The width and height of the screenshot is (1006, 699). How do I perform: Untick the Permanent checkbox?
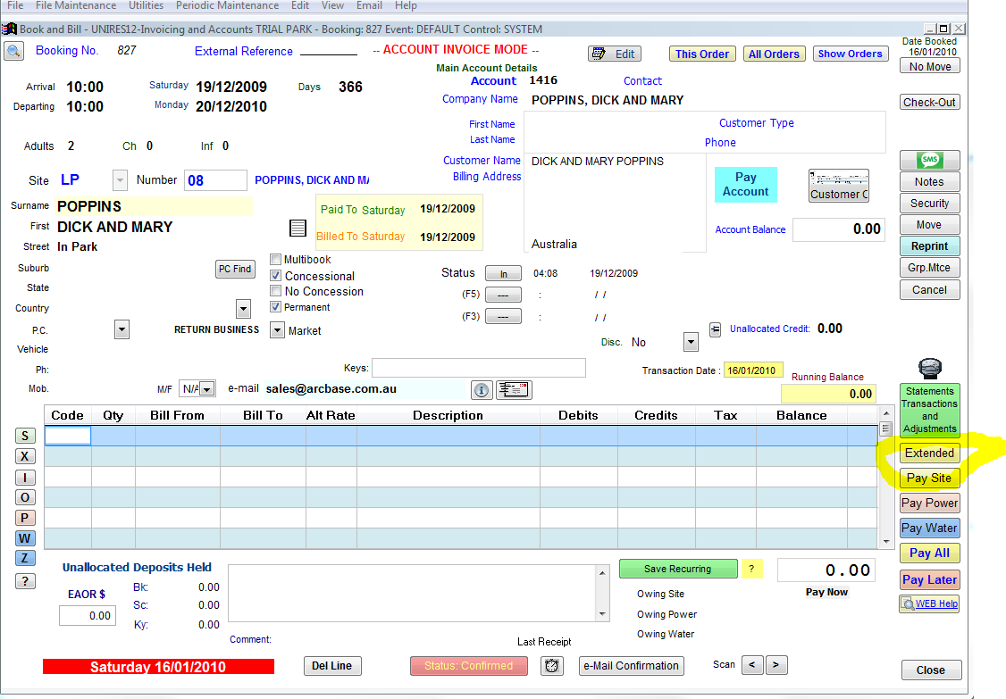[276, 307]
